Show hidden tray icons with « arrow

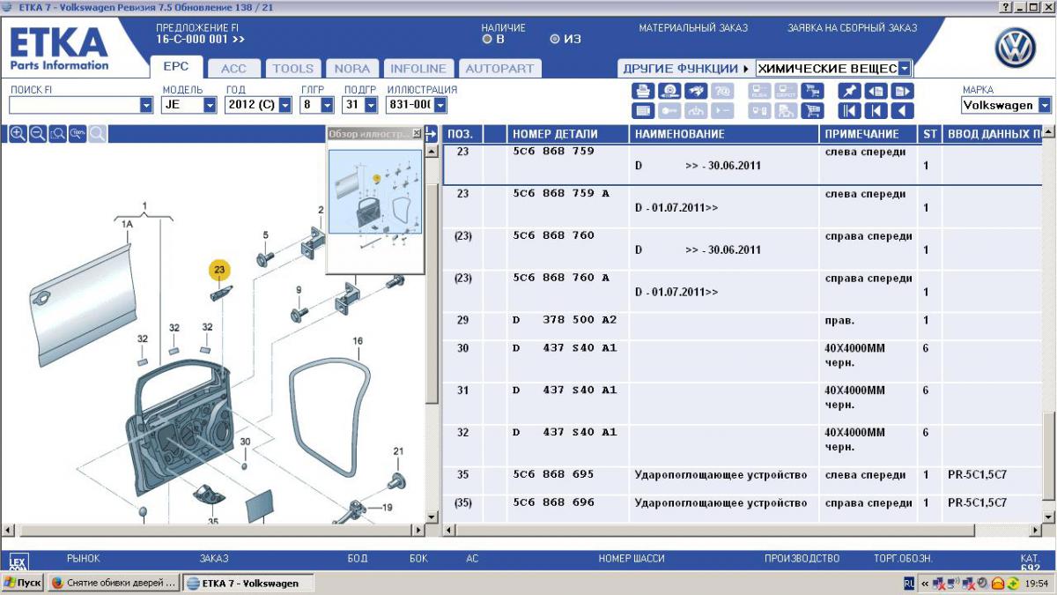tap(924, 584)
